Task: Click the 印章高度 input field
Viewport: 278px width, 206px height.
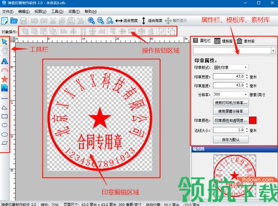Action: (229, 86)
